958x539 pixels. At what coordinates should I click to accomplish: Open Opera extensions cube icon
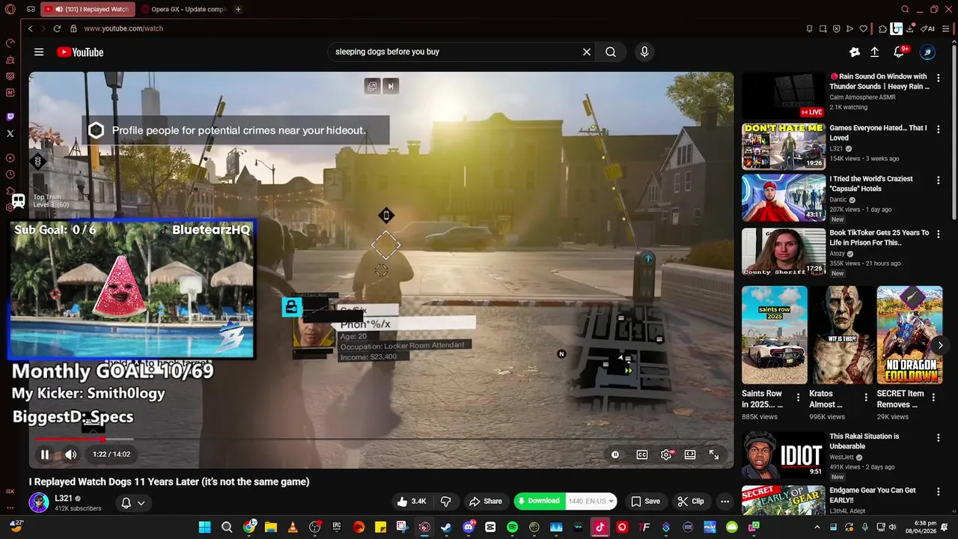pos(882,28)
